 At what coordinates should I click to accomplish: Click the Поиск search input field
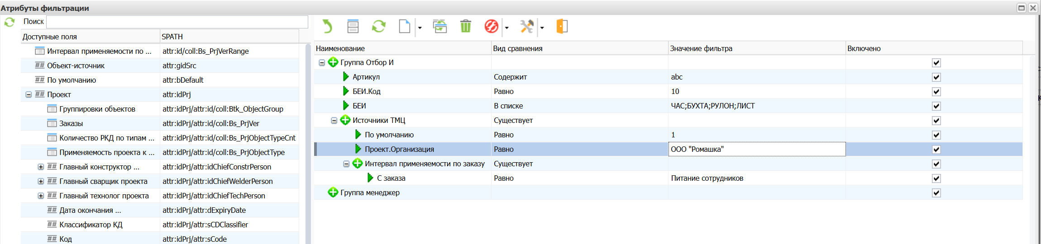177,22
